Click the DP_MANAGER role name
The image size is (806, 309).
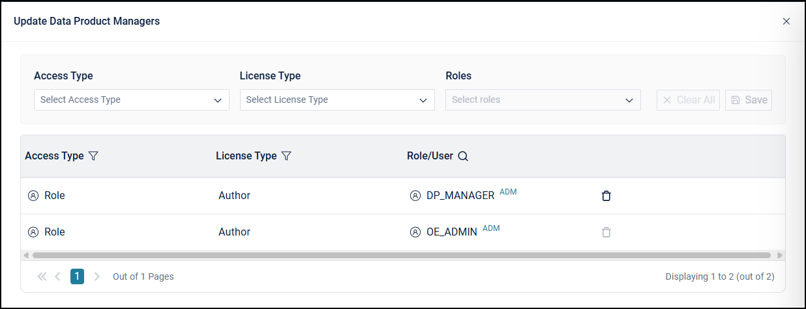click(460, 196)
